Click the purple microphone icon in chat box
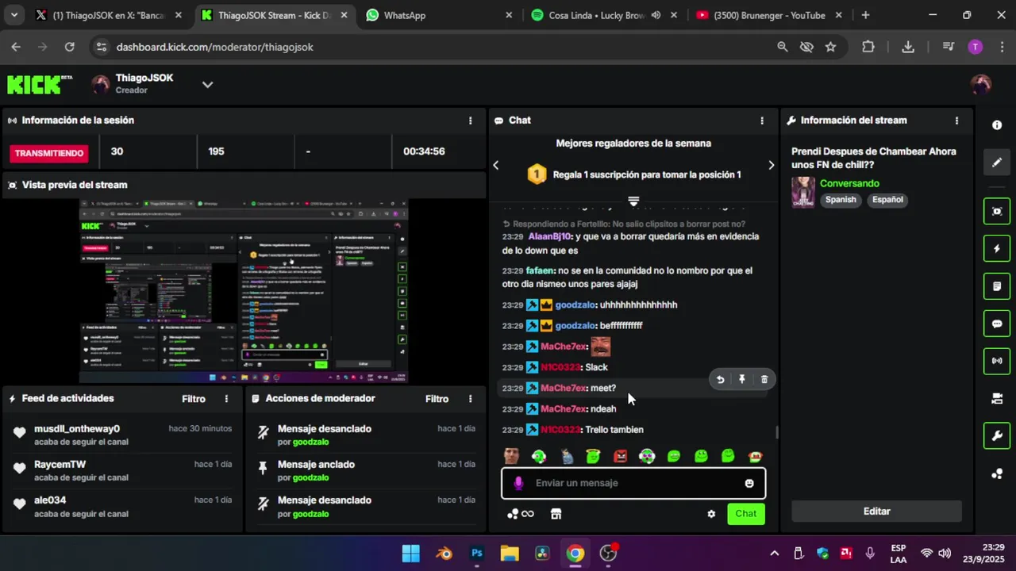 point(518,483)
